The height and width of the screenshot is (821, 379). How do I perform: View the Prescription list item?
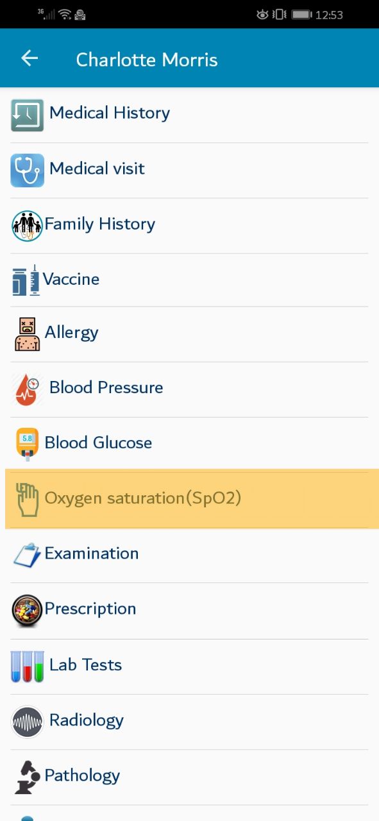pos(189,611)
